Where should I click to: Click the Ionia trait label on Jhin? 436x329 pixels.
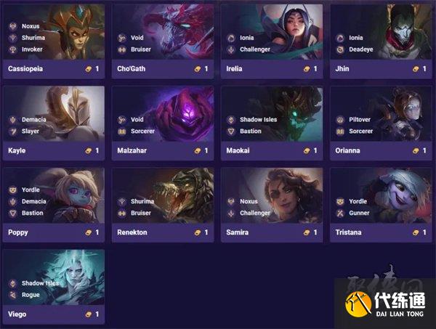[356, 38]
